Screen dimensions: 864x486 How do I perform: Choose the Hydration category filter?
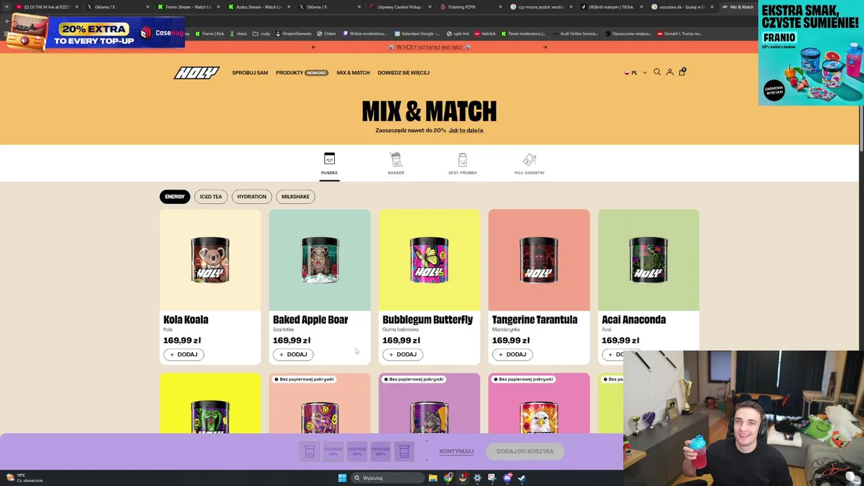coord(252,196)
